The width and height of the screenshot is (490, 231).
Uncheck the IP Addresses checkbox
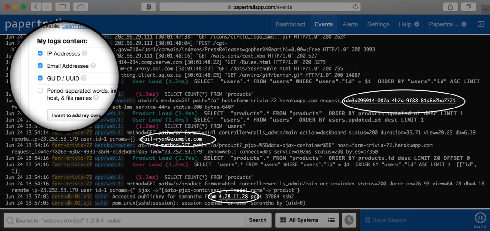(x=40, y=53)
